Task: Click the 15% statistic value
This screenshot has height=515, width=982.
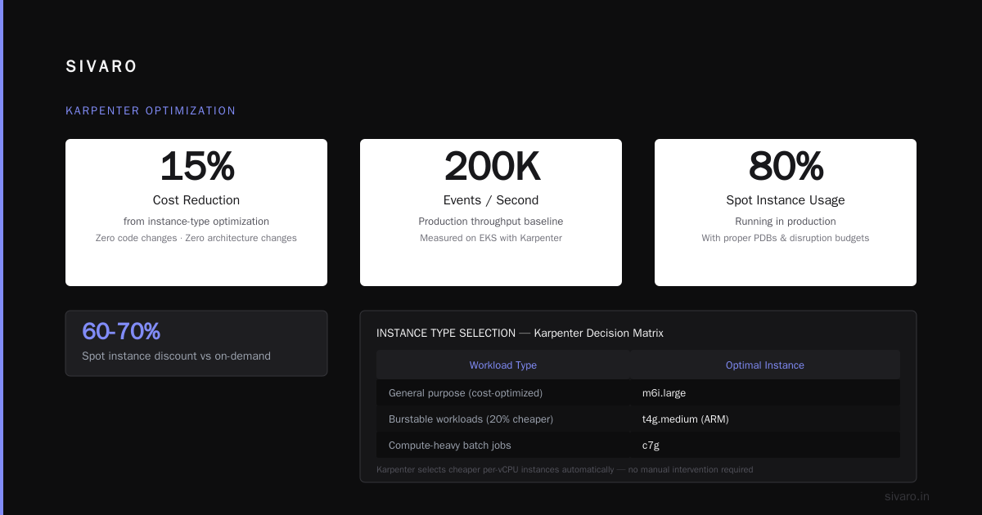Action: (196, 167)
